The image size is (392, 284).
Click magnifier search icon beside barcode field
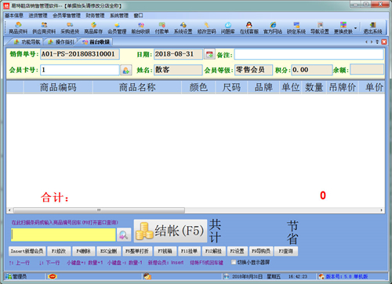(x=124, y=235)
